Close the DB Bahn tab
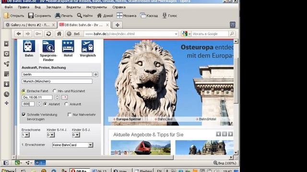Image resolution: width=307 pixels, height=172 pixels. [107, 25]
